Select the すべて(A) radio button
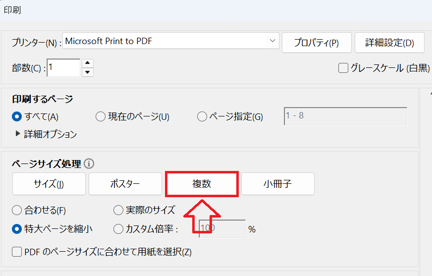This screenshot has height=276, width=432. click(17, 116)
